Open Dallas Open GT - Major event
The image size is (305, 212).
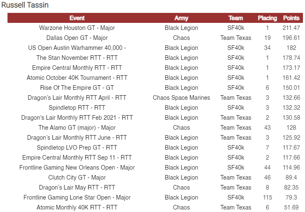pos(77,38)
